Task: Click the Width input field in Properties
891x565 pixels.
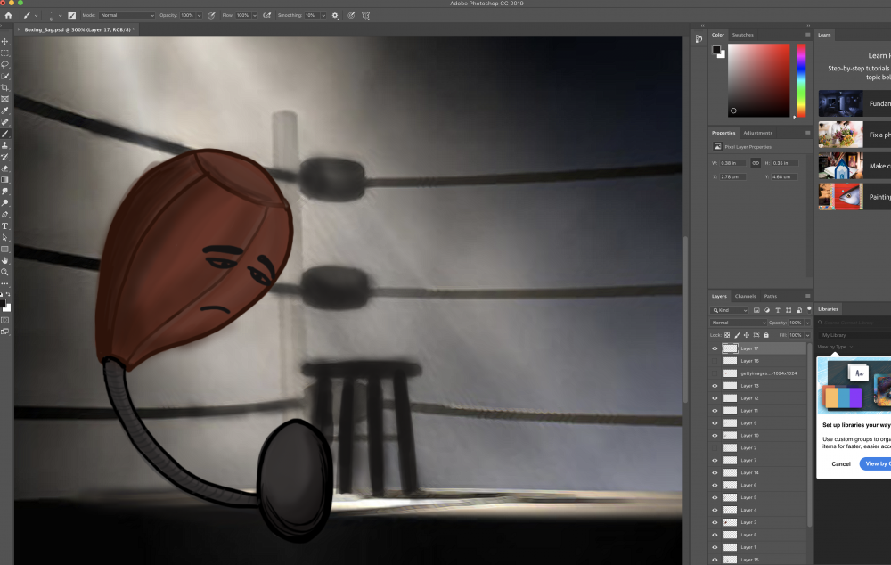Action: click(x=732, y=163)
